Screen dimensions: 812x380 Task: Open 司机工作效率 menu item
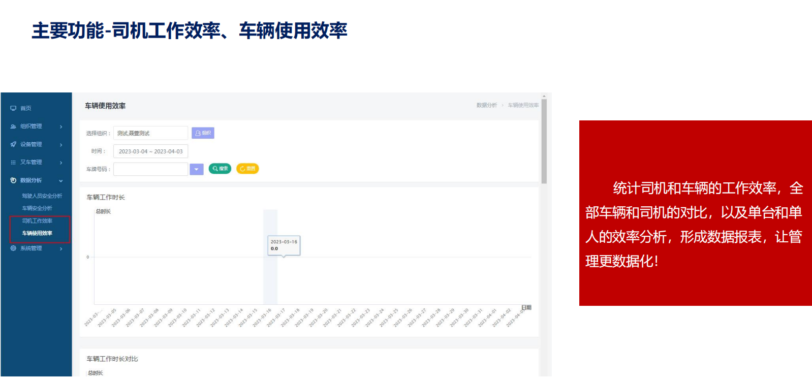37,221
